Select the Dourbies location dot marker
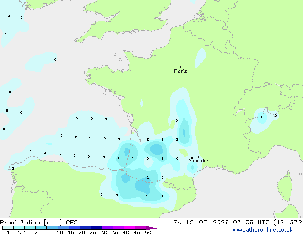This screenshot has width=303, height=234. [x=198, y=157]
